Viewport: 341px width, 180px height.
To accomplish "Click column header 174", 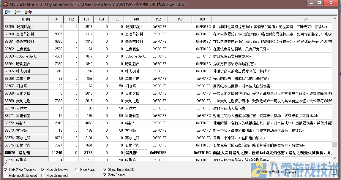I will point(272,19).
